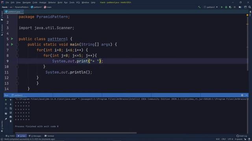The width and height of the screenshot is (252, 141).
Task: Toggle the Structure tool window on the left sidebar
Action: pyautogui.click(x=2, y=30)
